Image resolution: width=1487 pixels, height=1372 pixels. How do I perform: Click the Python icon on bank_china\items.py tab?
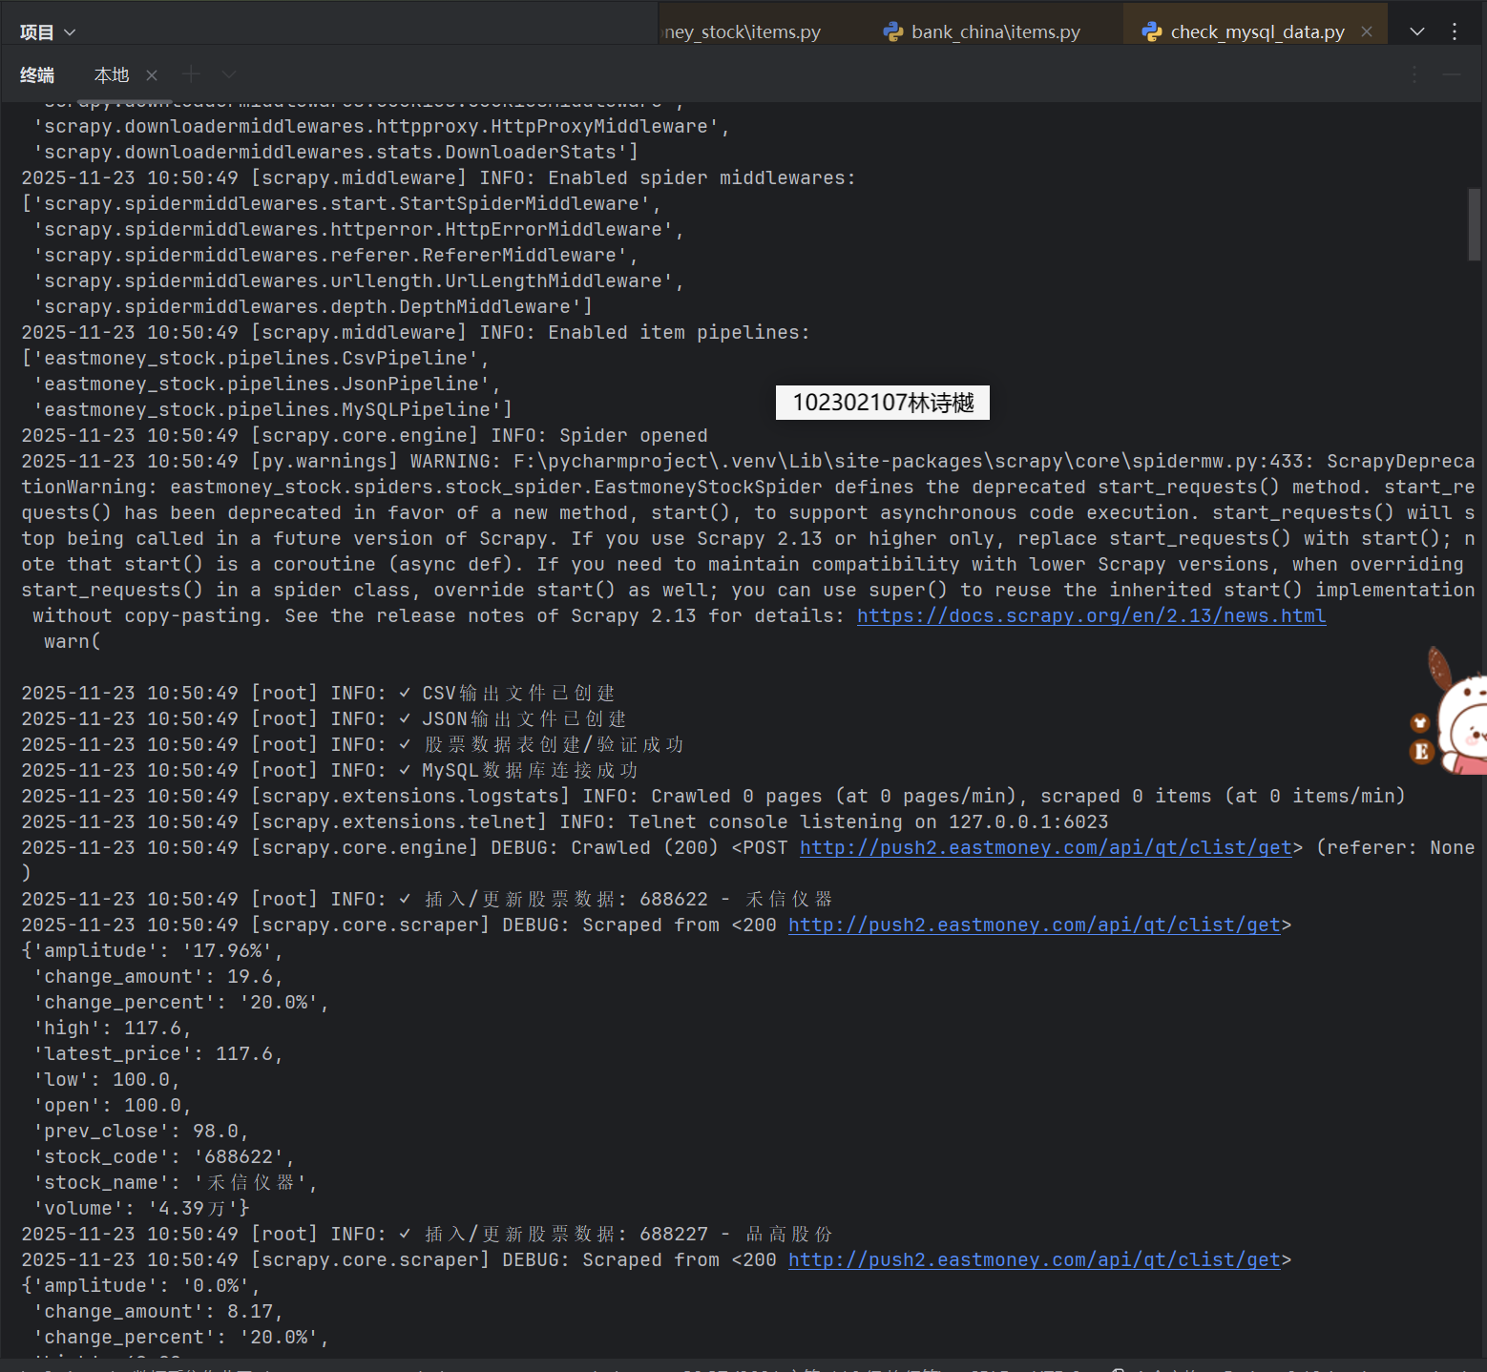pos(893,31)
